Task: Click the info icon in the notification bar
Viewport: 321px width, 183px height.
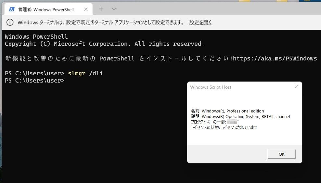Action: coord(10,22)
